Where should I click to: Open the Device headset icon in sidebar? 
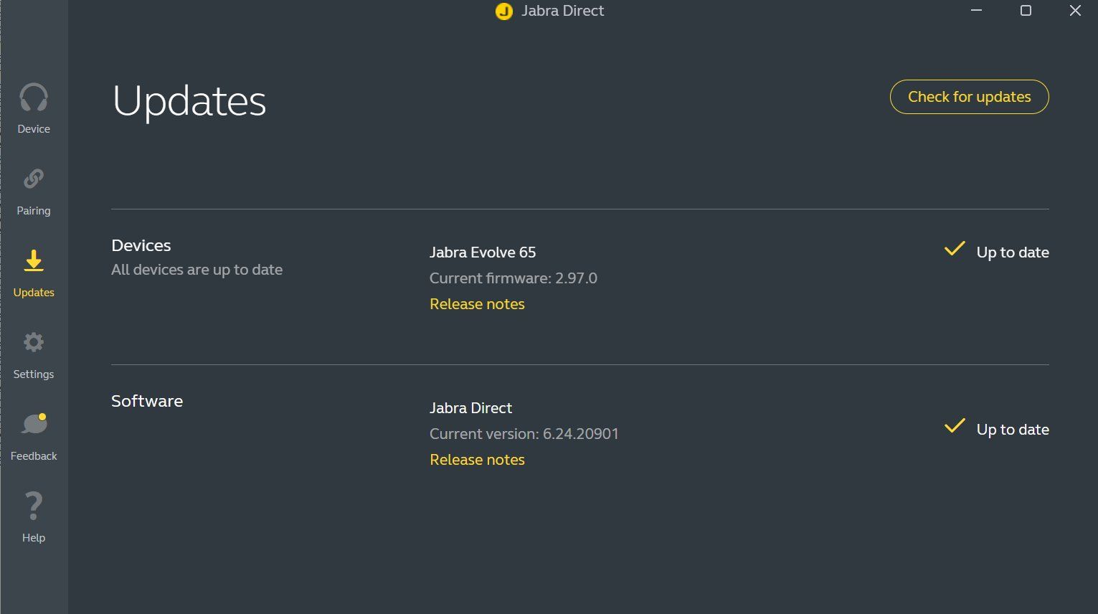(34, 98)
